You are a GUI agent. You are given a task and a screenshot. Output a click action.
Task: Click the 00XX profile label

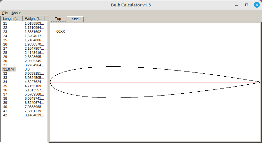pyautogui.click(x=61, y=31)
